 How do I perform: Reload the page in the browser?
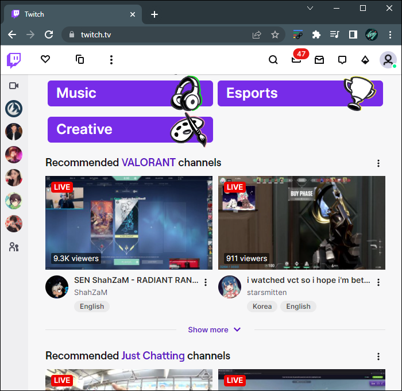49,34
